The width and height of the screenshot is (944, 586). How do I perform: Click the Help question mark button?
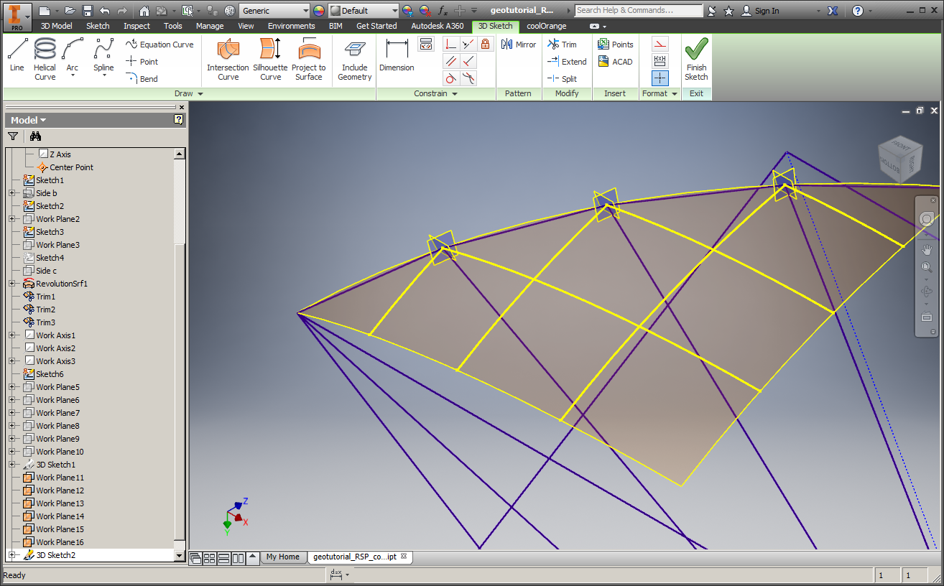pyautogui.click(x=858, y=11)
